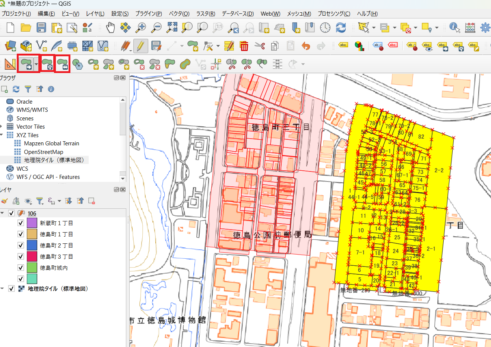Activate the Pan Map hand tool
The width and height of the screenshot is (491, 347).
tap(110, 28)
